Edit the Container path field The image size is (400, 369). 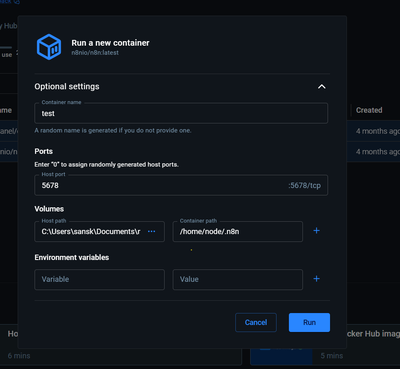[x=238, y=232]
